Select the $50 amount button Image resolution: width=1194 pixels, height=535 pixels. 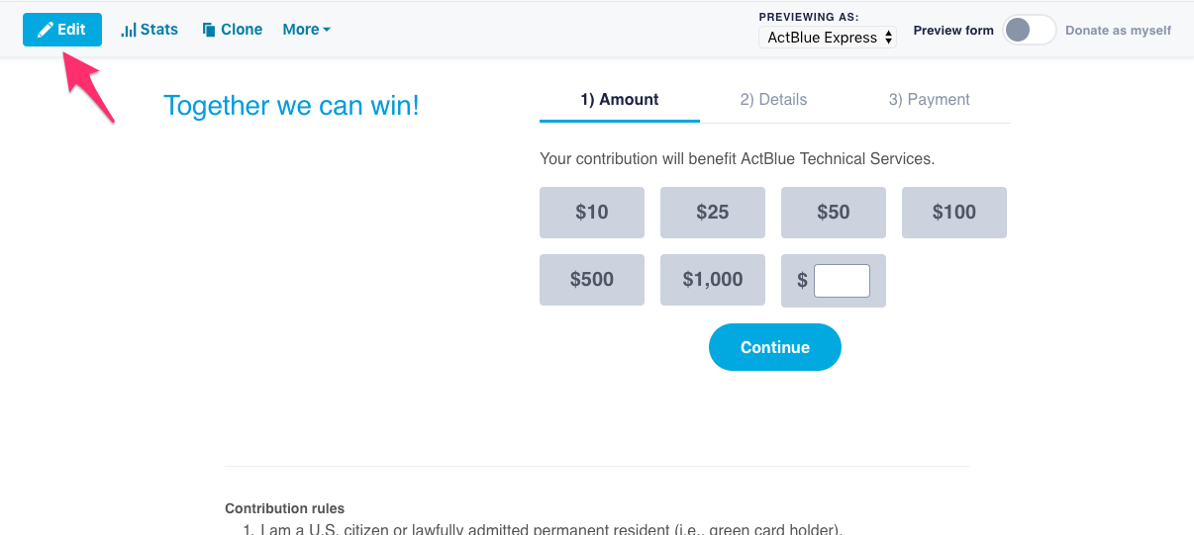point(834,213)
